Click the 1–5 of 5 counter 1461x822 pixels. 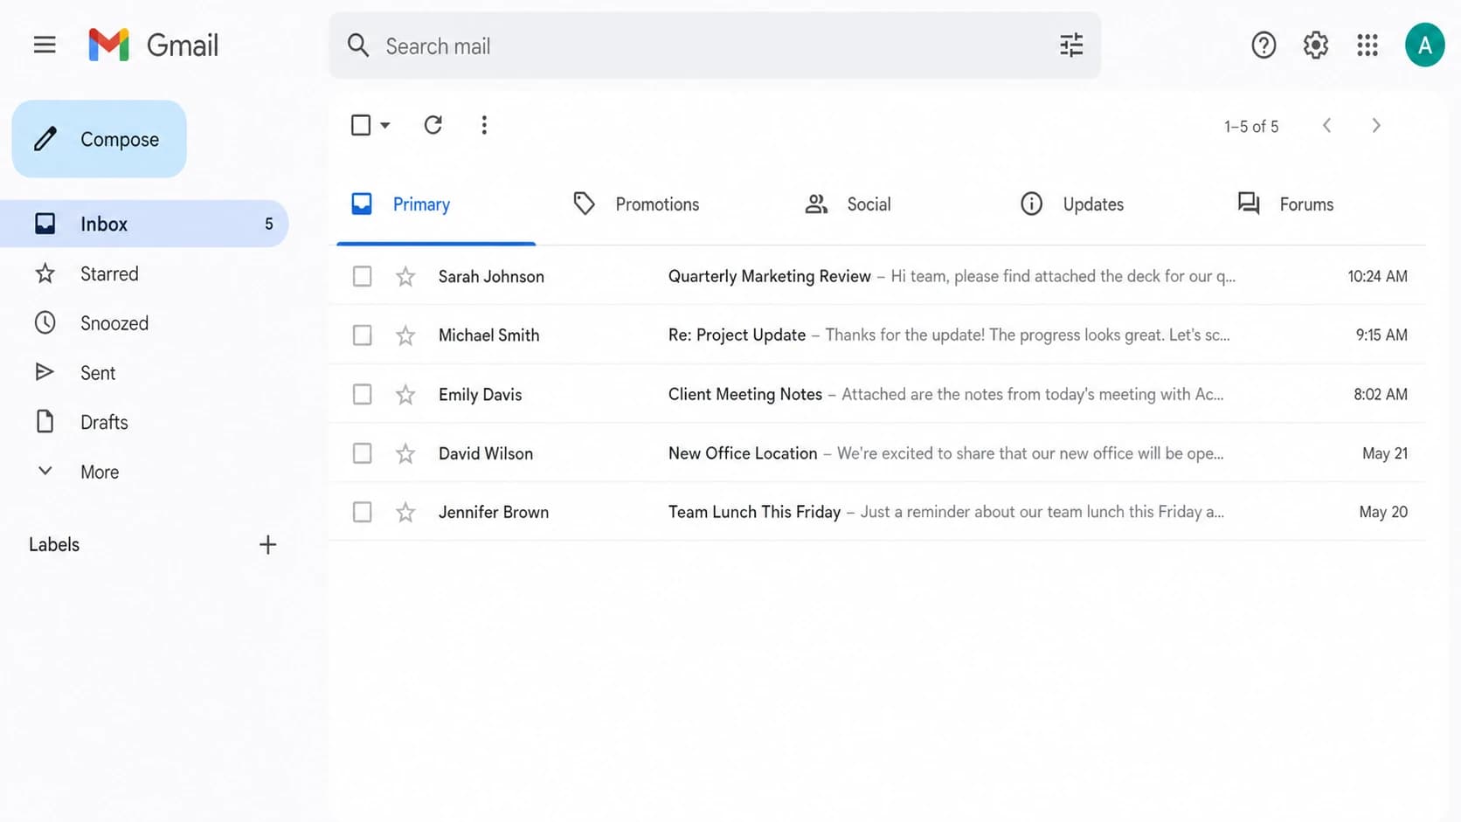point(1251,127)
